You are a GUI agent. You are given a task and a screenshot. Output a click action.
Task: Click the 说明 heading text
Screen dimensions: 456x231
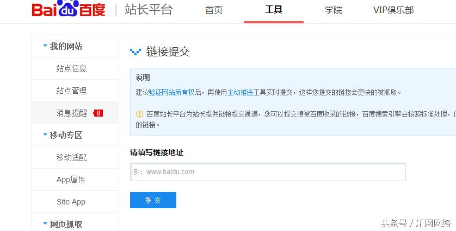tap(143, 78)
